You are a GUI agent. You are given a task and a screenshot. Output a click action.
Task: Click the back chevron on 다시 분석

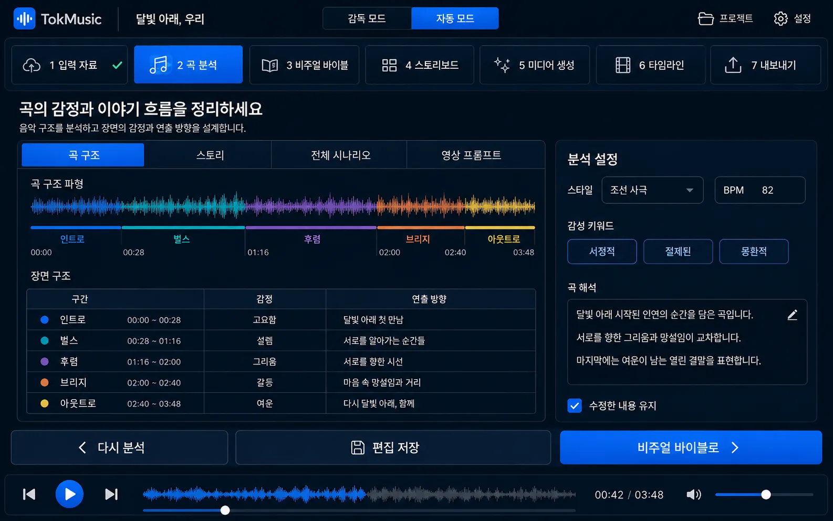click(x=82, y=447)
